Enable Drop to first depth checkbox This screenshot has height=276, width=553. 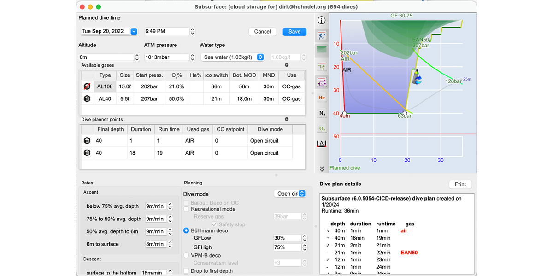point(187,271)
